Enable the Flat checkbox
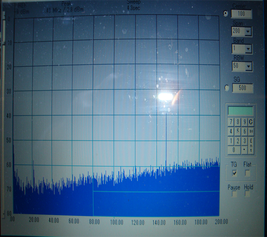The width and height of the screenshot is (267, 237). (x=247, y=173)
